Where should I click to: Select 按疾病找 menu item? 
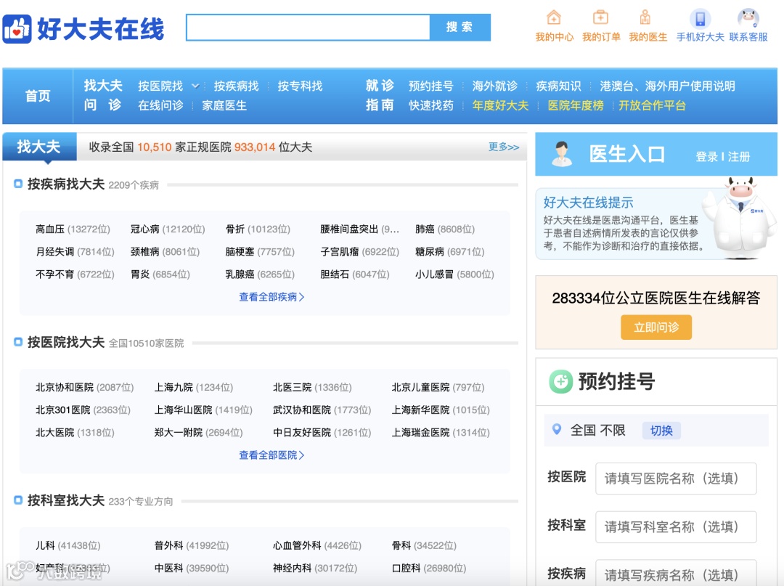pyautogui.click(x=237, y=86)
